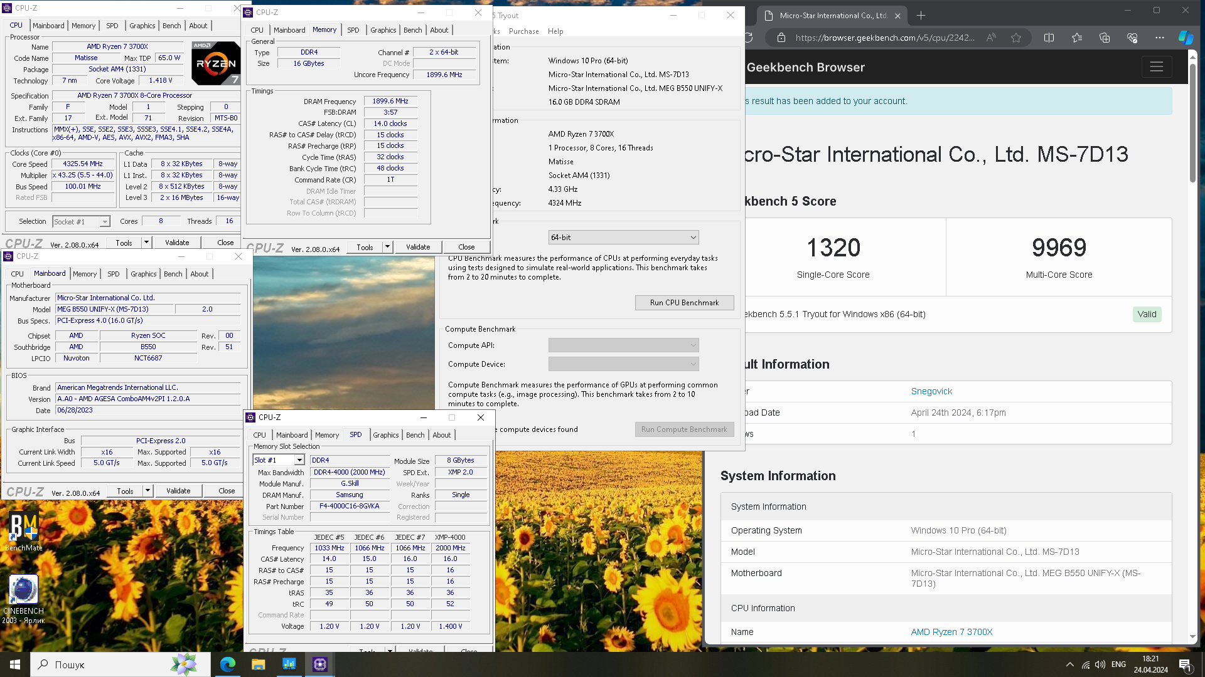Viewport: 1205px width, 677px height.
Task: Open Graphics tab in CPU-Z Mainboard window
Action: tap(144, 274)
